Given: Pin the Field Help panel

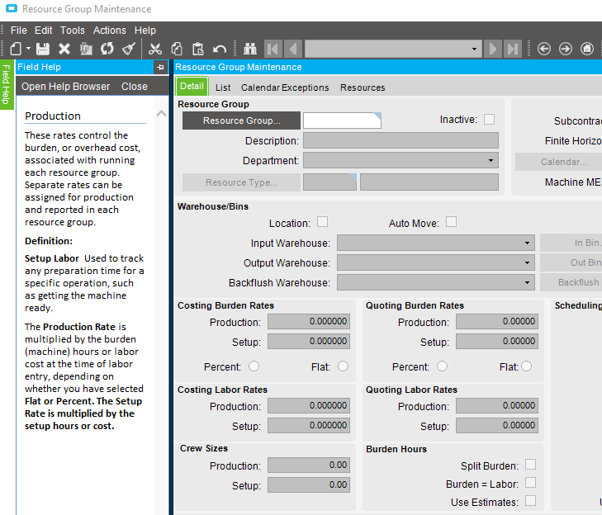Looking at the screenshot, I should 160,67.
